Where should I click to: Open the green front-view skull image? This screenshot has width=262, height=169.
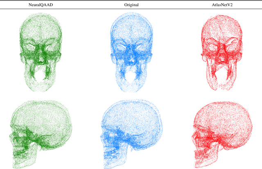click(41, 52)
